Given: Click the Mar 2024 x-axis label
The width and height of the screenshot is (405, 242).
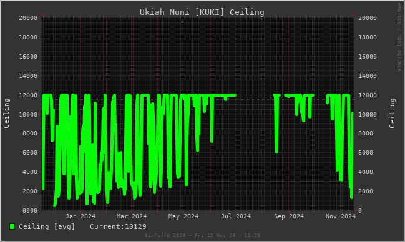Looking at the screenshot, I should click(x=132, y=216).
